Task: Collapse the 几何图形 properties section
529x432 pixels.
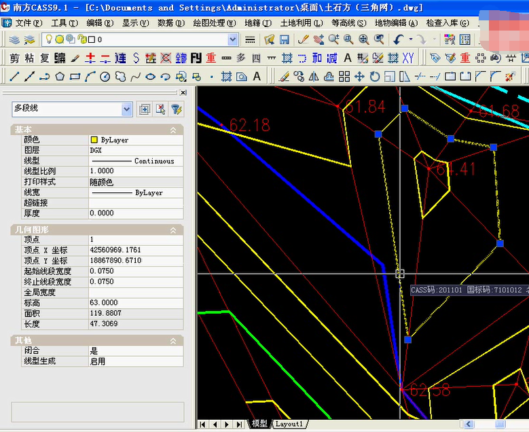Action: [173, 230]
